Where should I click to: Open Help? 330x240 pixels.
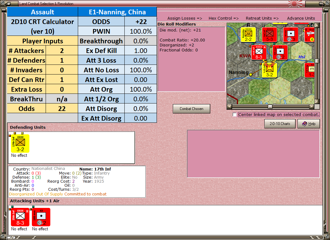(x=309, y=124)
